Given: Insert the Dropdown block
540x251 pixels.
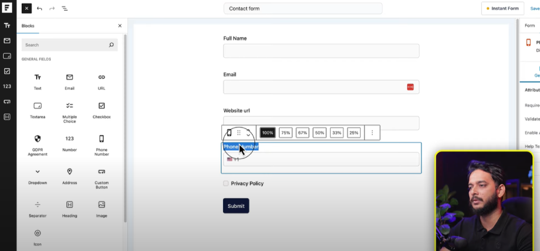Looking at the screenshot, I should coord(38,177).
